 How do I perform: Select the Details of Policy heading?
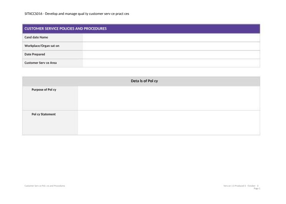(x=144, y=81)
